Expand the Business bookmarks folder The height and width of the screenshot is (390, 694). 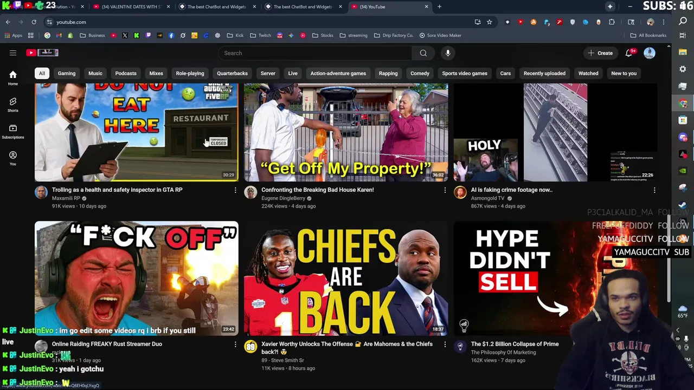pyautogui.click(x=92, y=36)
